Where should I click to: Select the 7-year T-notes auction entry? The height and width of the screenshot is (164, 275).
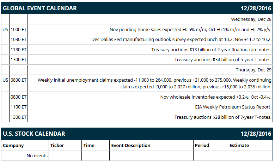(x=223, y=117)
